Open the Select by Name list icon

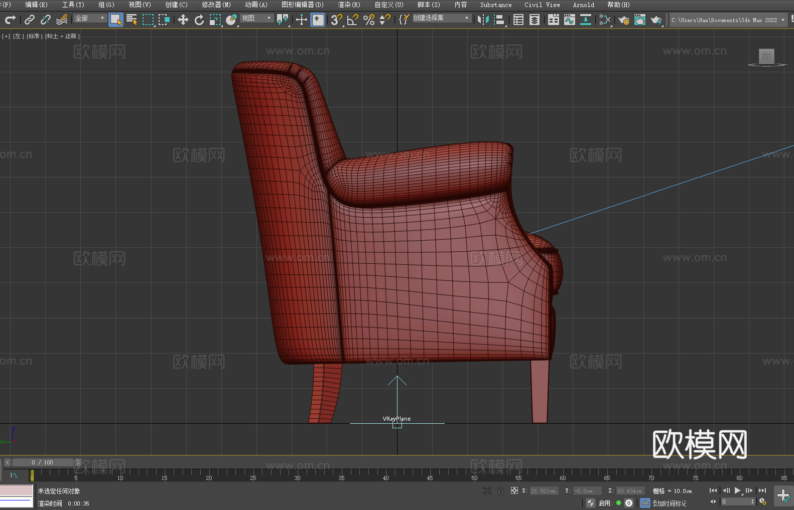coord(132,20)
